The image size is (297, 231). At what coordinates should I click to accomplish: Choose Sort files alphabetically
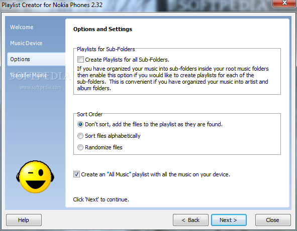click(80, 136)
